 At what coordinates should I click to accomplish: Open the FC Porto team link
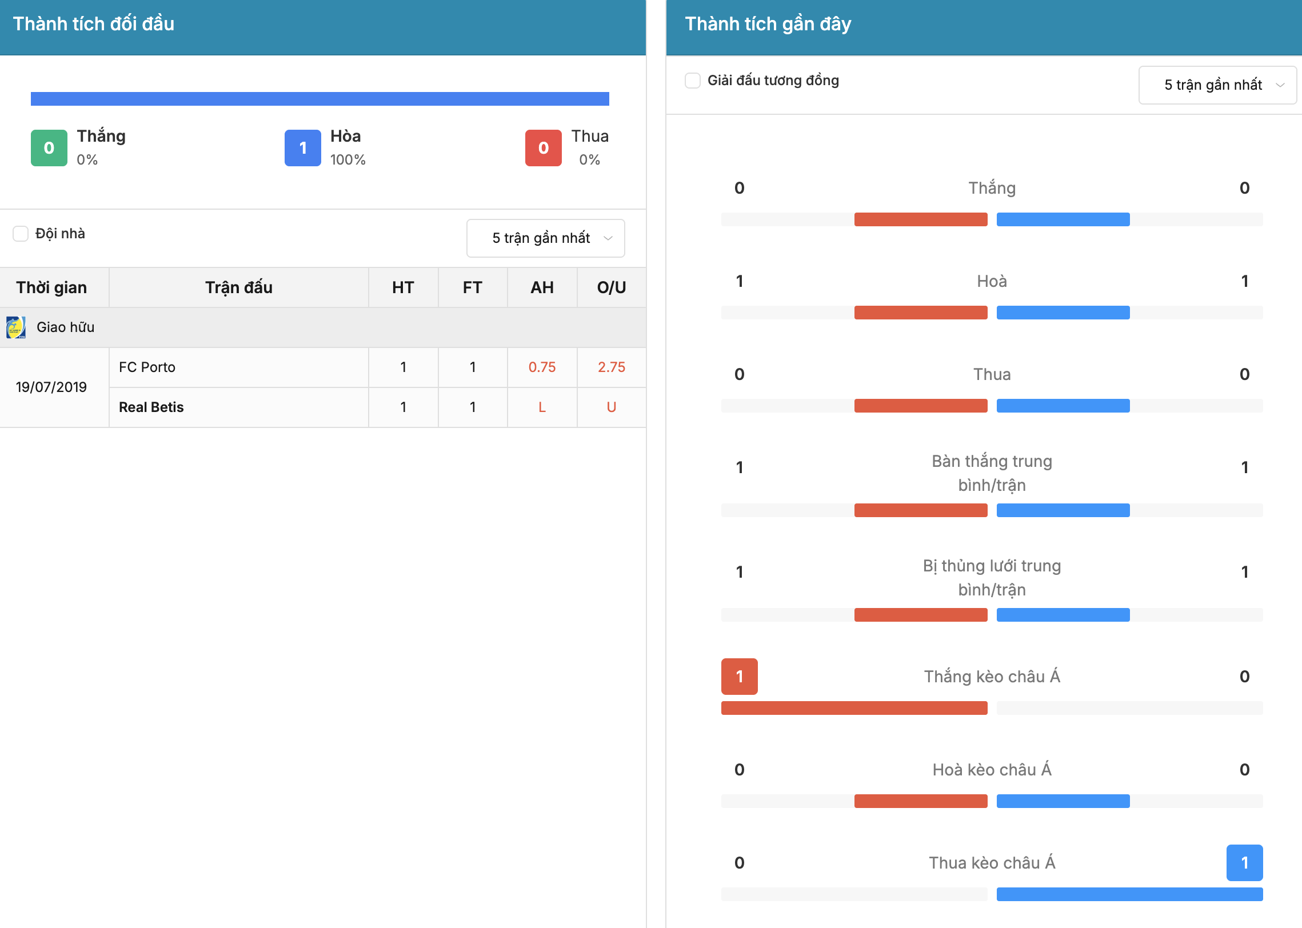[x=147, y=367]
